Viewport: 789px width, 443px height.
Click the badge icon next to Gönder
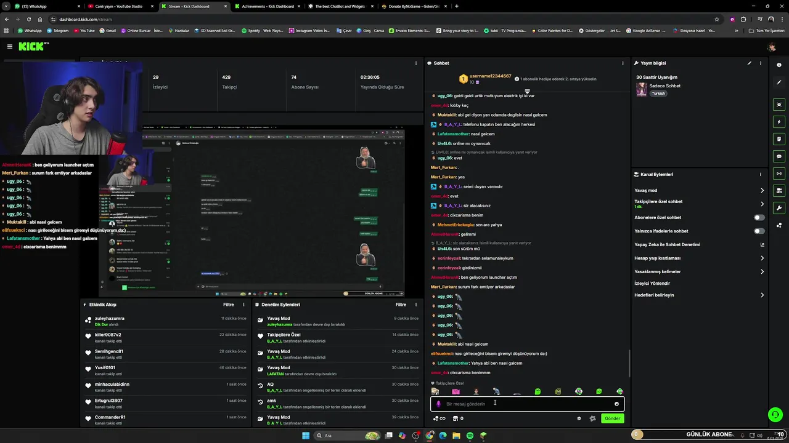(592, 418)
